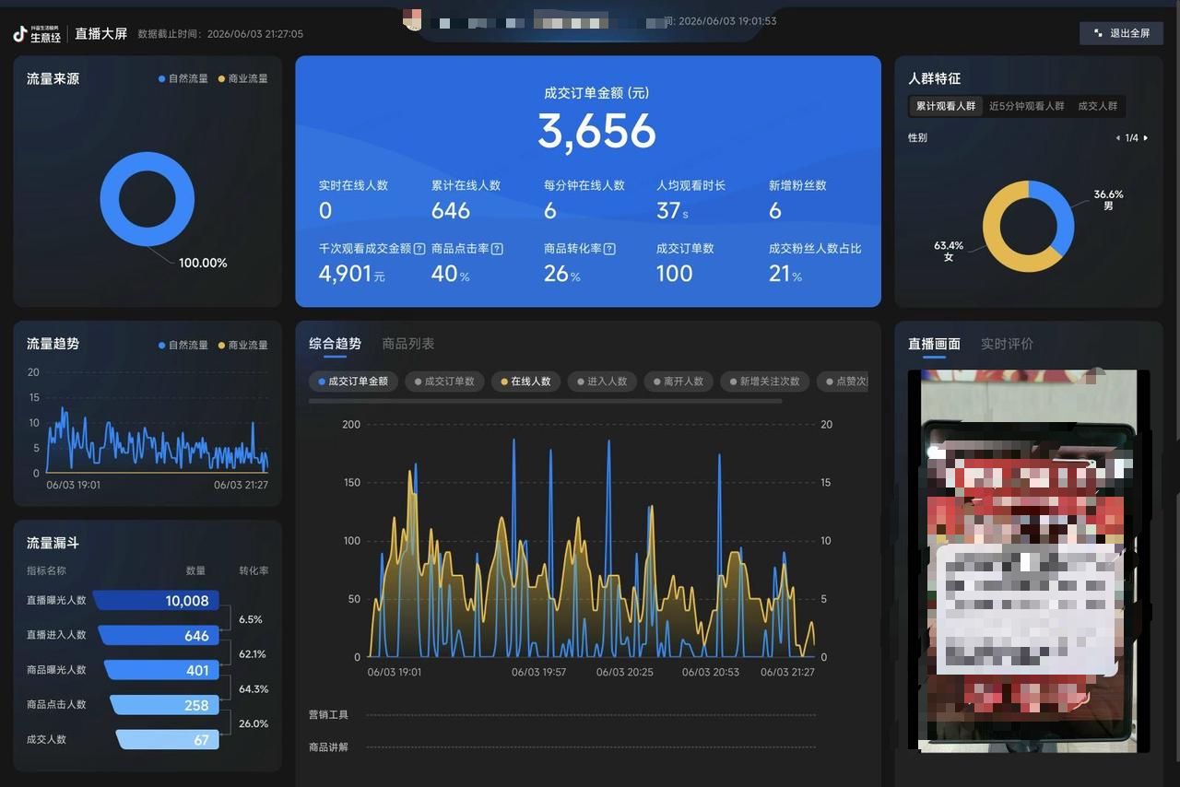
Task: Click the 人均观看时长 value 37s
Action: [x=673, y=211]
